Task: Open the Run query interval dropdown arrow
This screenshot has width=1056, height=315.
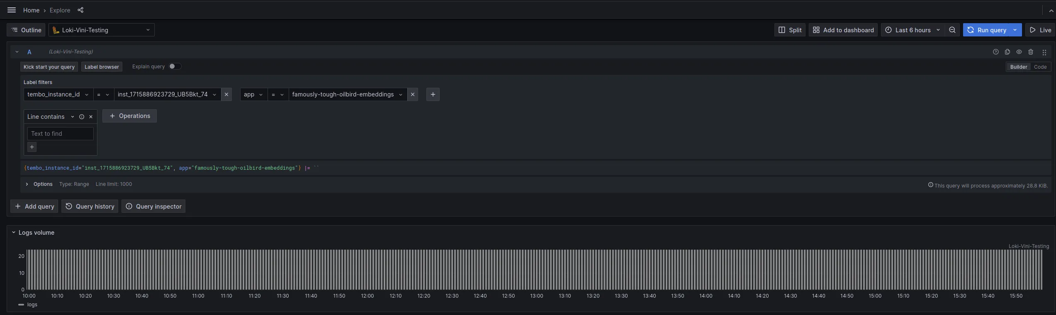Action: click(1015, 30)
